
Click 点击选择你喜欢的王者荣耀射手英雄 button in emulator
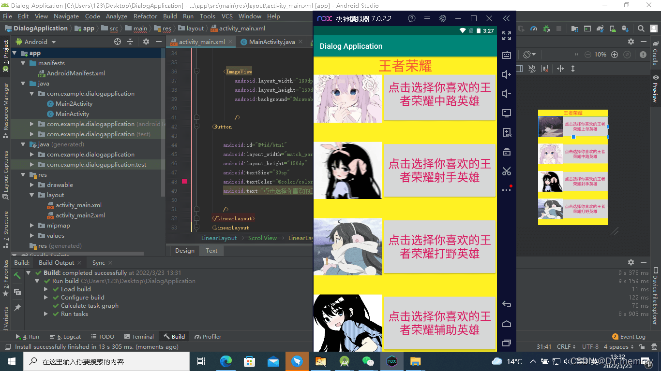coord(439,171)
